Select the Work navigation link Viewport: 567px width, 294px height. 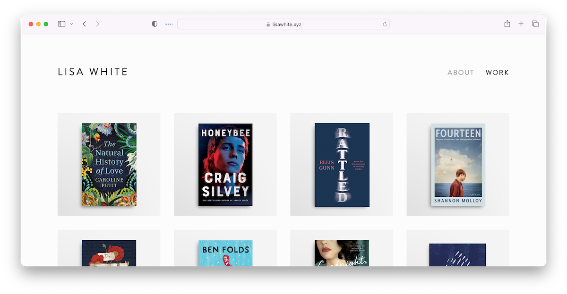tap(497, 73)
